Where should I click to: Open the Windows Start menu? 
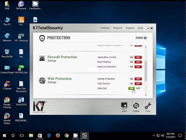(4, 136)
